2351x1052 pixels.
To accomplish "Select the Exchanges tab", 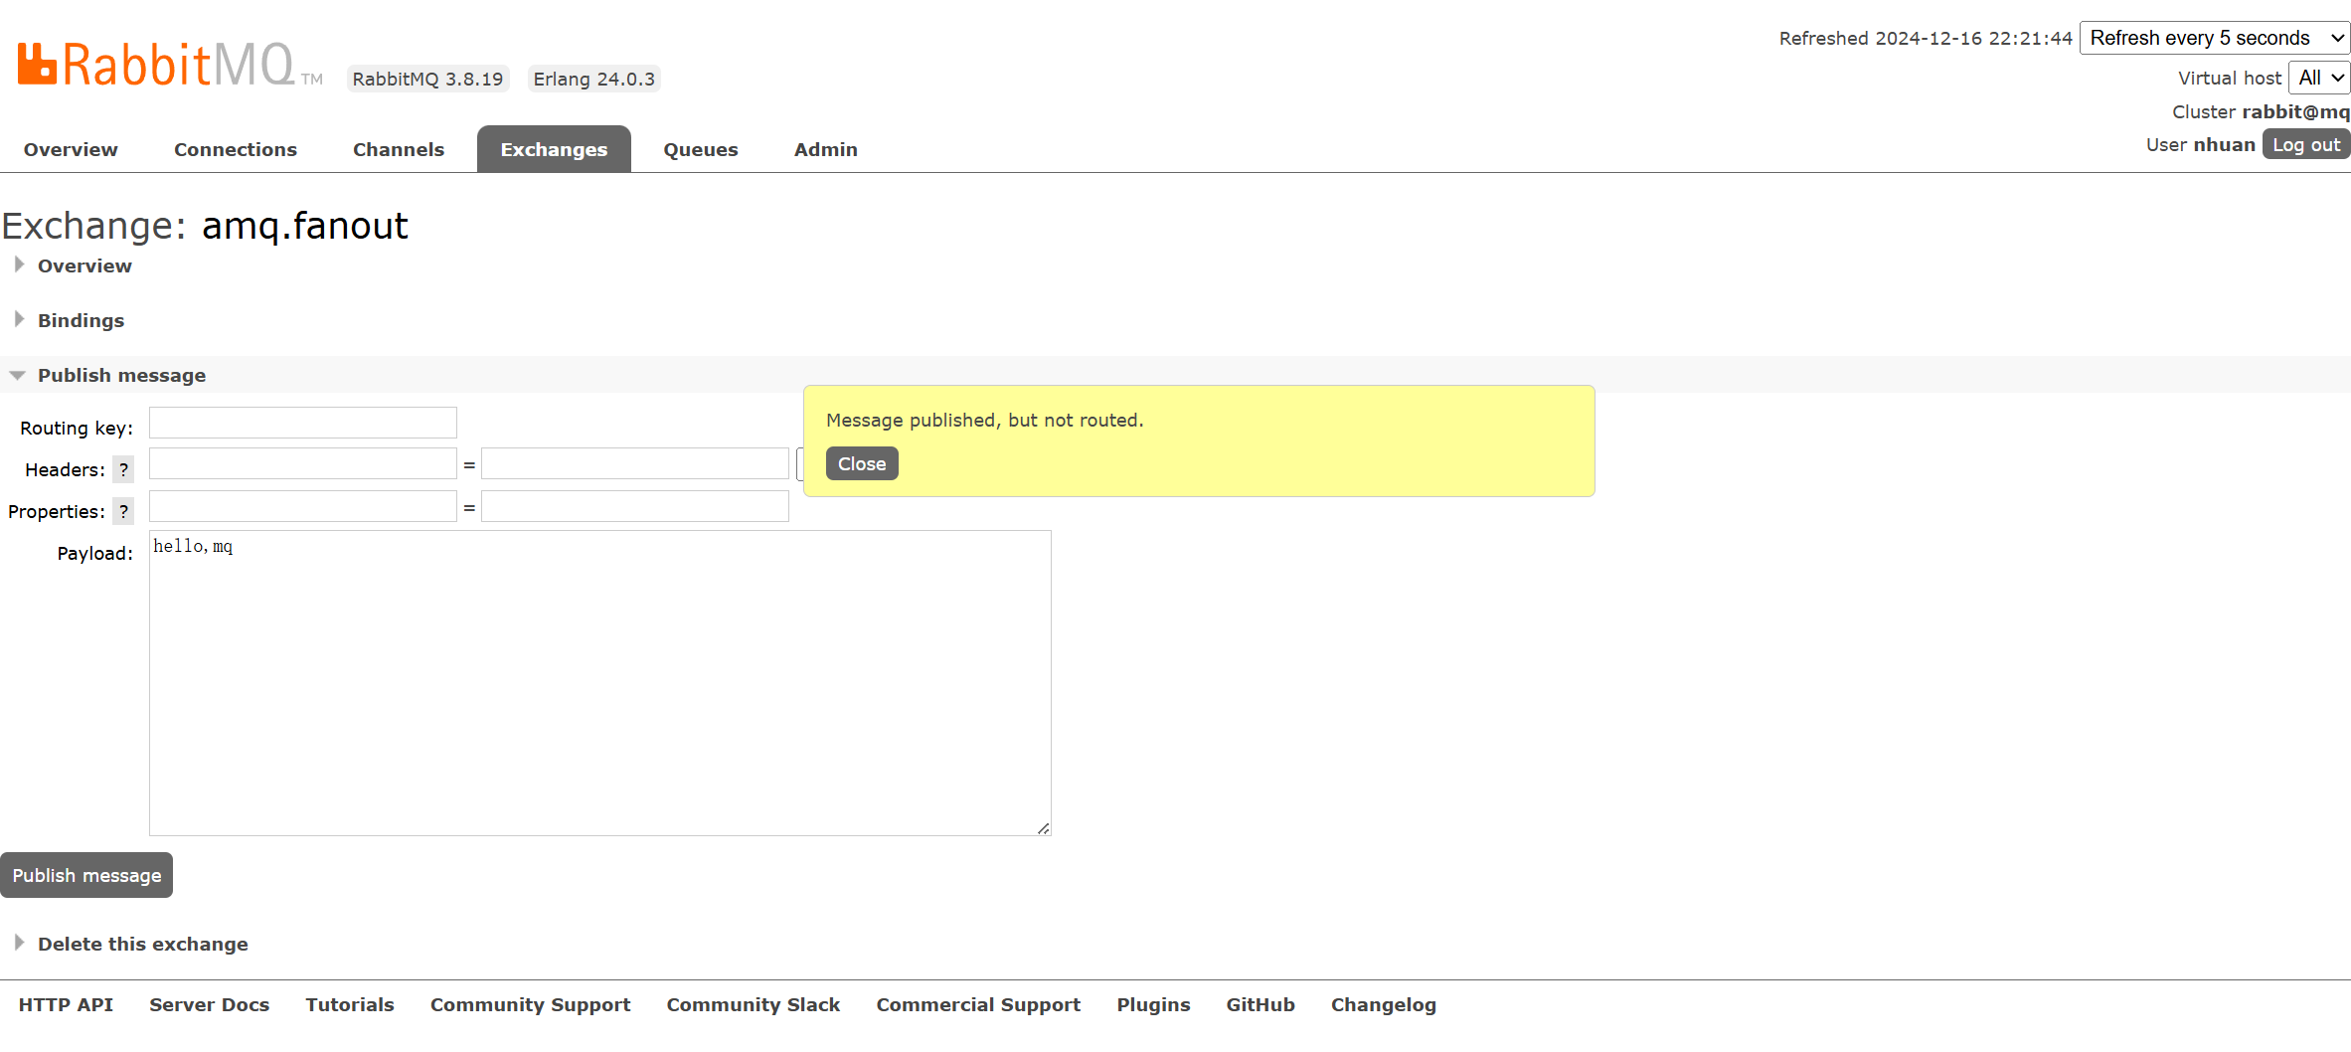I will coord(554,149).
